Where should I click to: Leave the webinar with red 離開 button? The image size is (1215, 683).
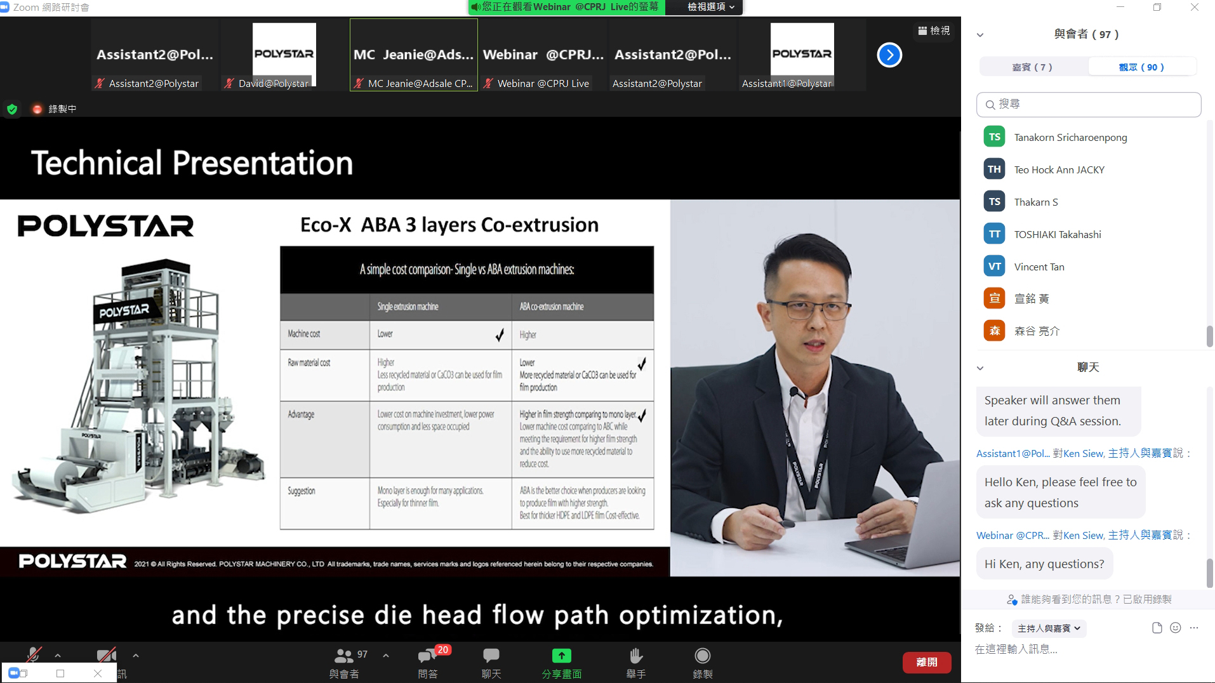927,662
